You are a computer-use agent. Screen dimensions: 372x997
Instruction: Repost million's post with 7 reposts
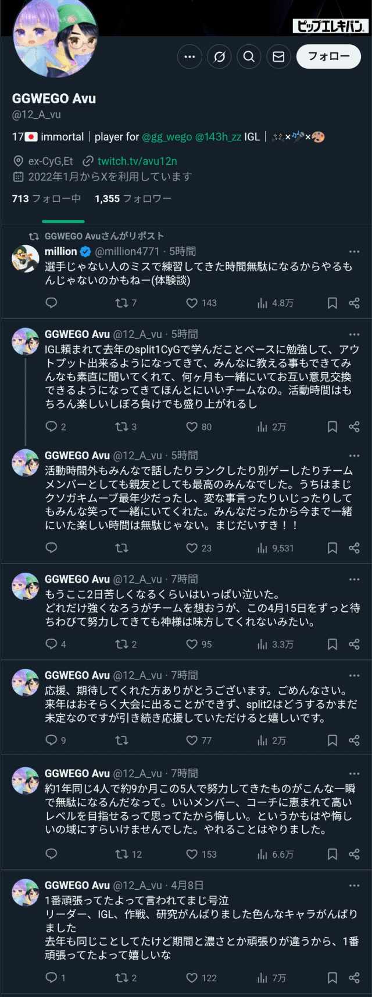coord(121,303)
